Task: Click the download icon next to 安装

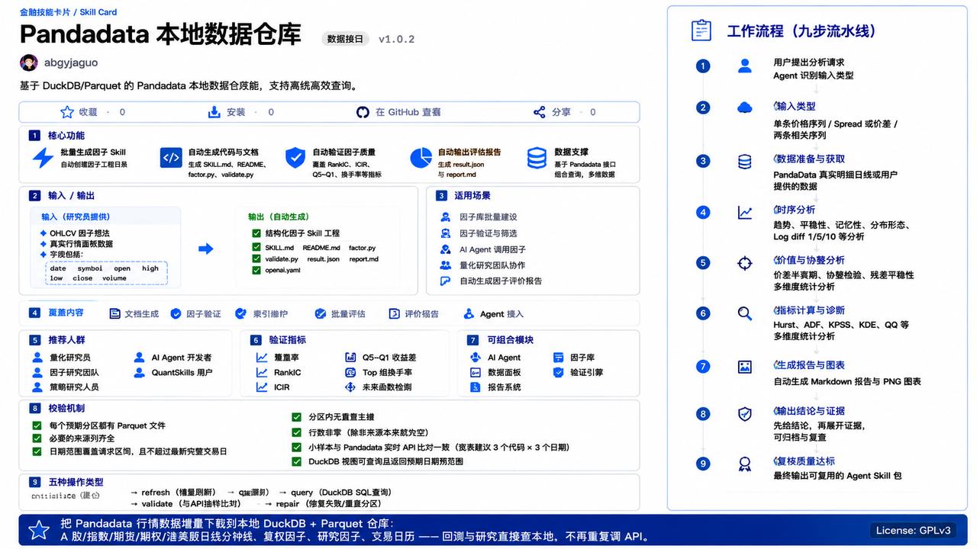Action: [214, 112]
